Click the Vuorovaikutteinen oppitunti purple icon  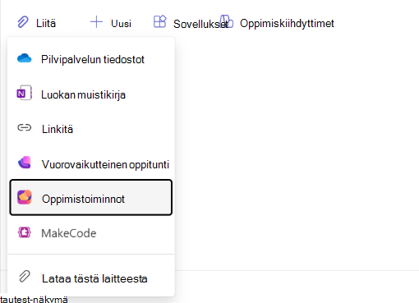click(x=25, y=163)
